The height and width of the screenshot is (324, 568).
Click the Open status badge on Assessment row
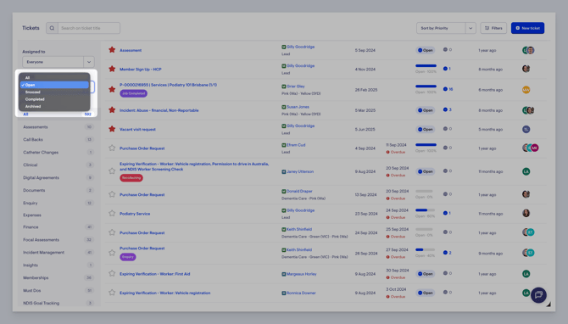(x=425, y=50)
